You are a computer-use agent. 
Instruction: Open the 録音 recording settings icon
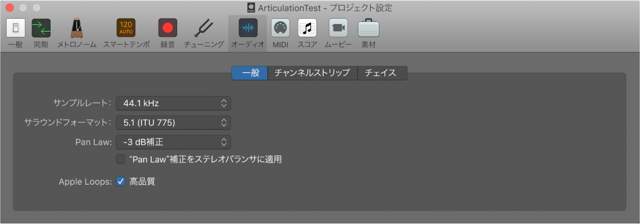click(x=168, y=28)
